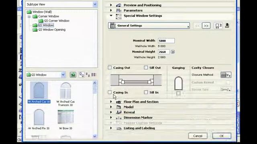The width and height of the screenshot is (257, 144).
Task: Select W Arched Cas Transom 10 thumbnail
Action: pyautogui.click(x=65, y=91)
